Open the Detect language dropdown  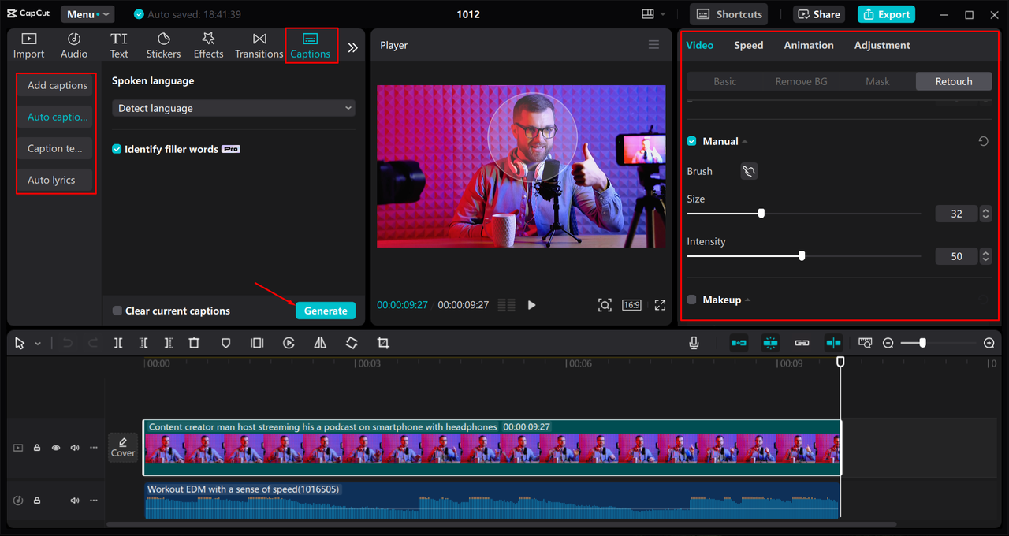[x=233, y=108]
